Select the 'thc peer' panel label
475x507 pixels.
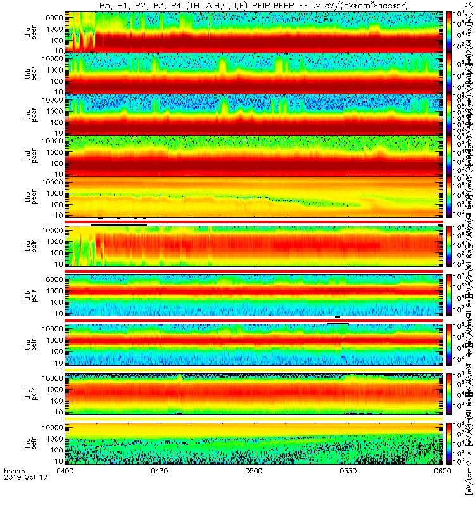click(31, 115)
